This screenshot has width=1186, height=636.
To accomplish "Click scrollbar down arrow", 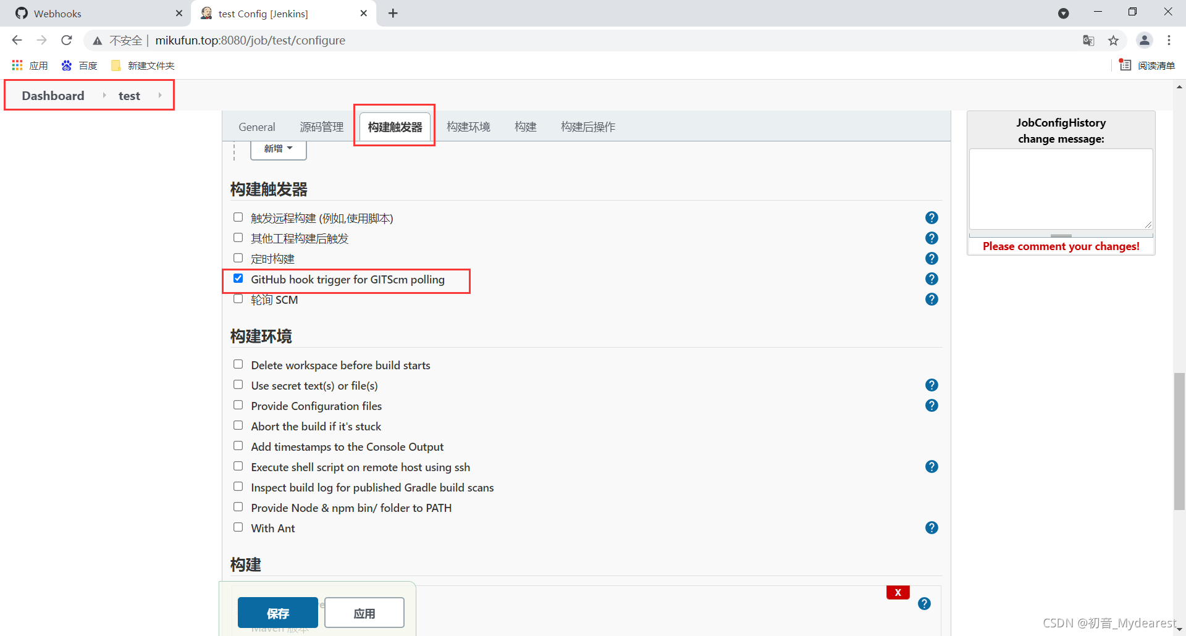I will coord(1179,629).
